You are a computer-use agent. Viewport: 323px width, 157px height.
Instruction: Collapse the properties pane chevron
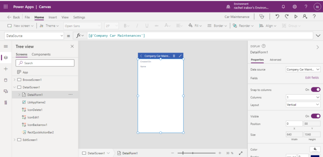(x=317, y=47)
